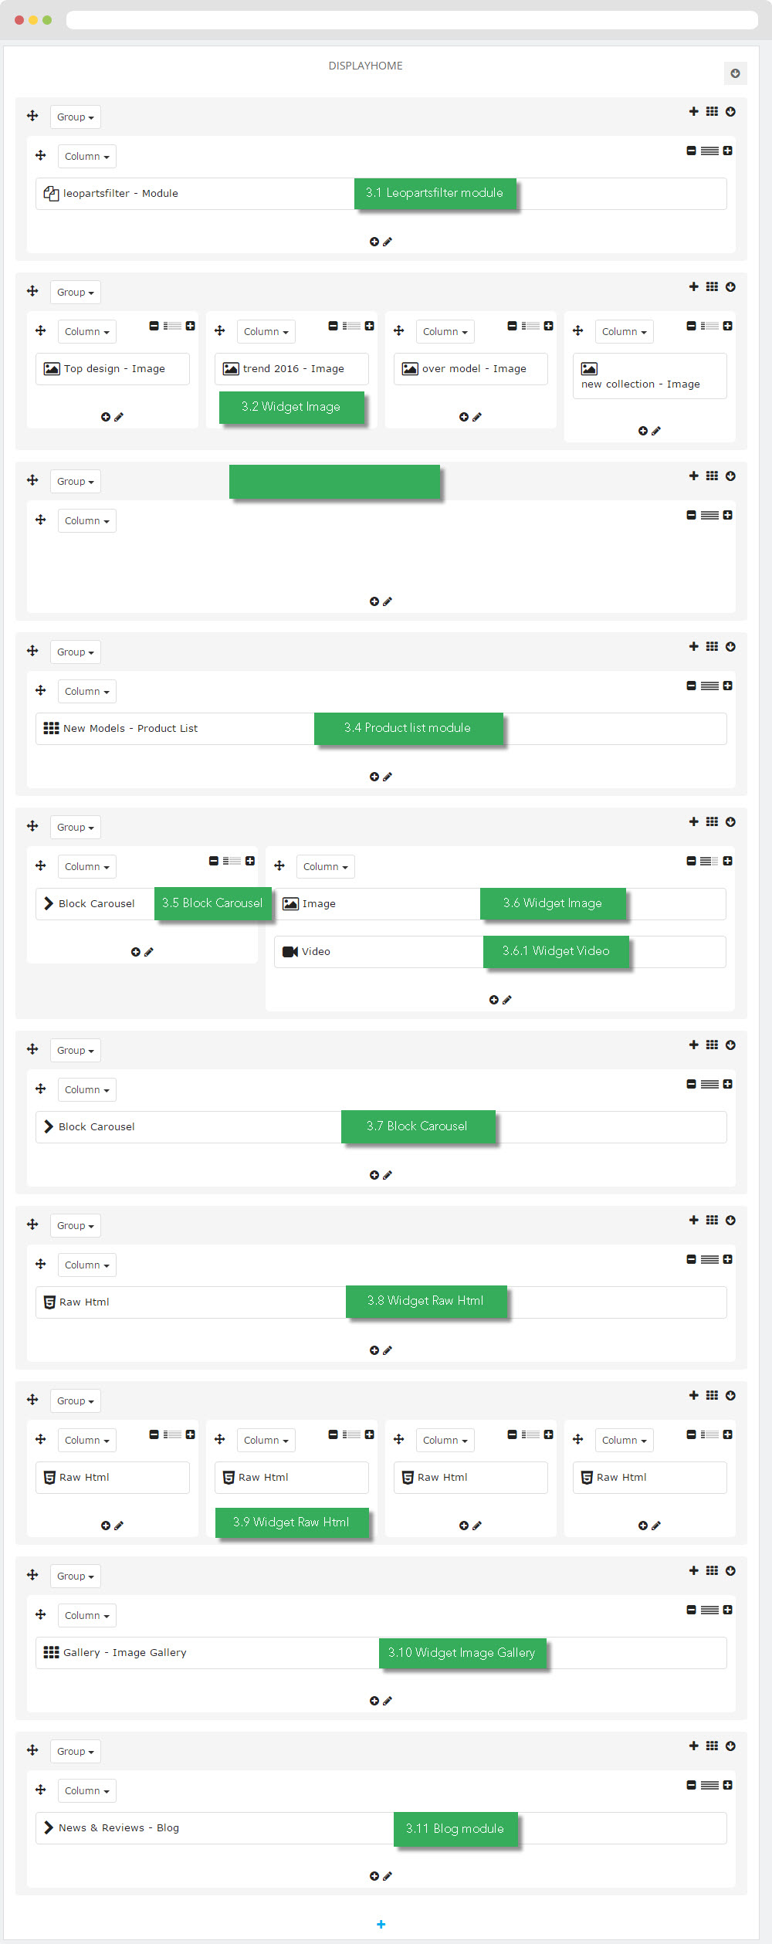This screenshot has width=772, height=1944.
Task: Click add-widget plus under over model Image
Action: tap(463, 417)
